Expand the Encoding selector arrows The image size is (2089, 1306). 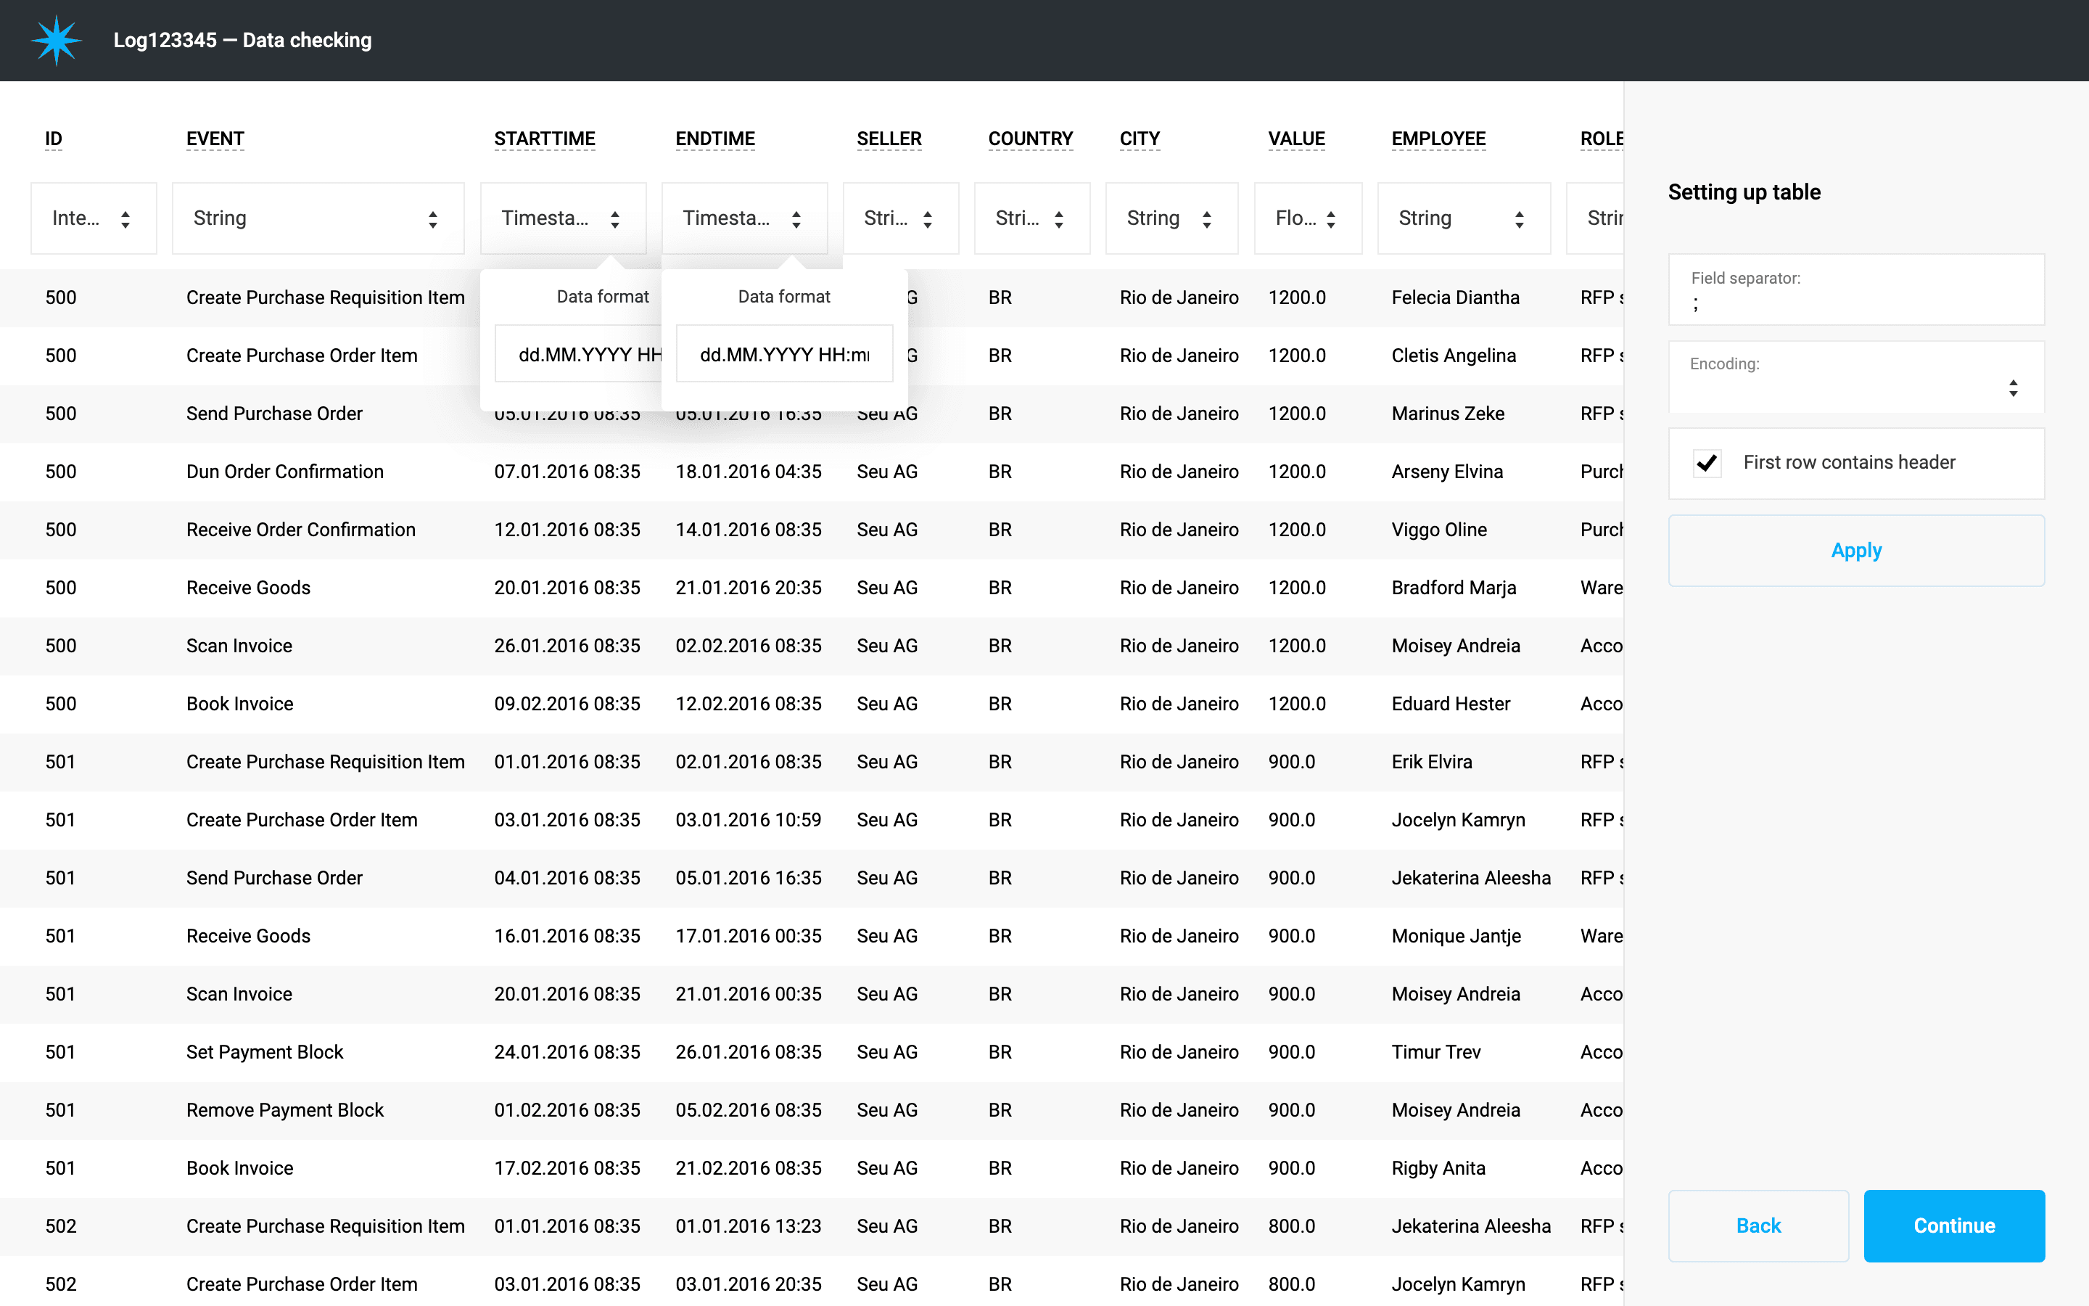pos(2012,388)
